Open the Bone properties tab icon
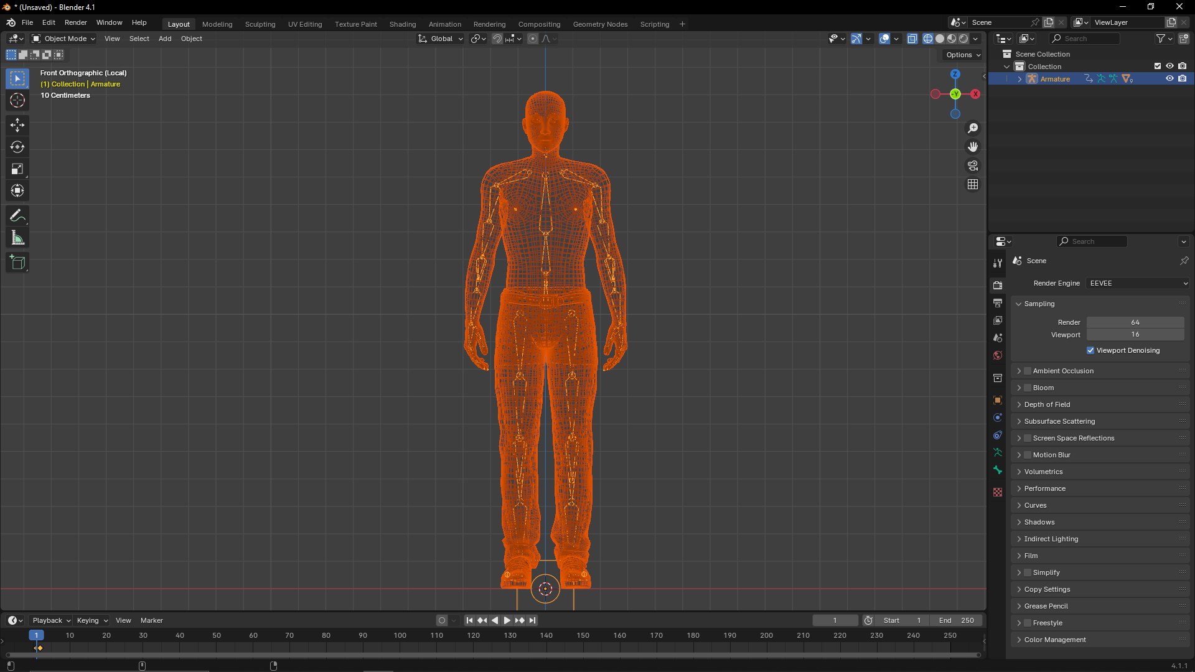This screenshot has height=672, width=1195. 998,470
